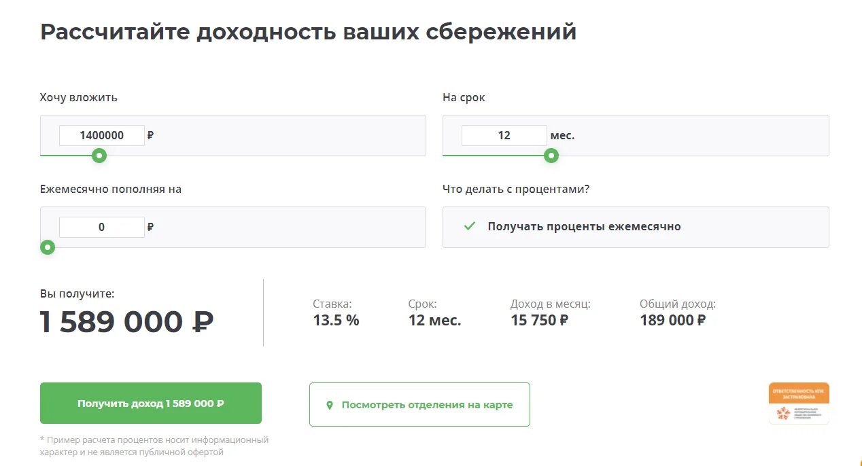The width and height of the screenshot is (862, 466).
Task: Click the green checkmark next to monthly interest
Action: click(469, 226)
